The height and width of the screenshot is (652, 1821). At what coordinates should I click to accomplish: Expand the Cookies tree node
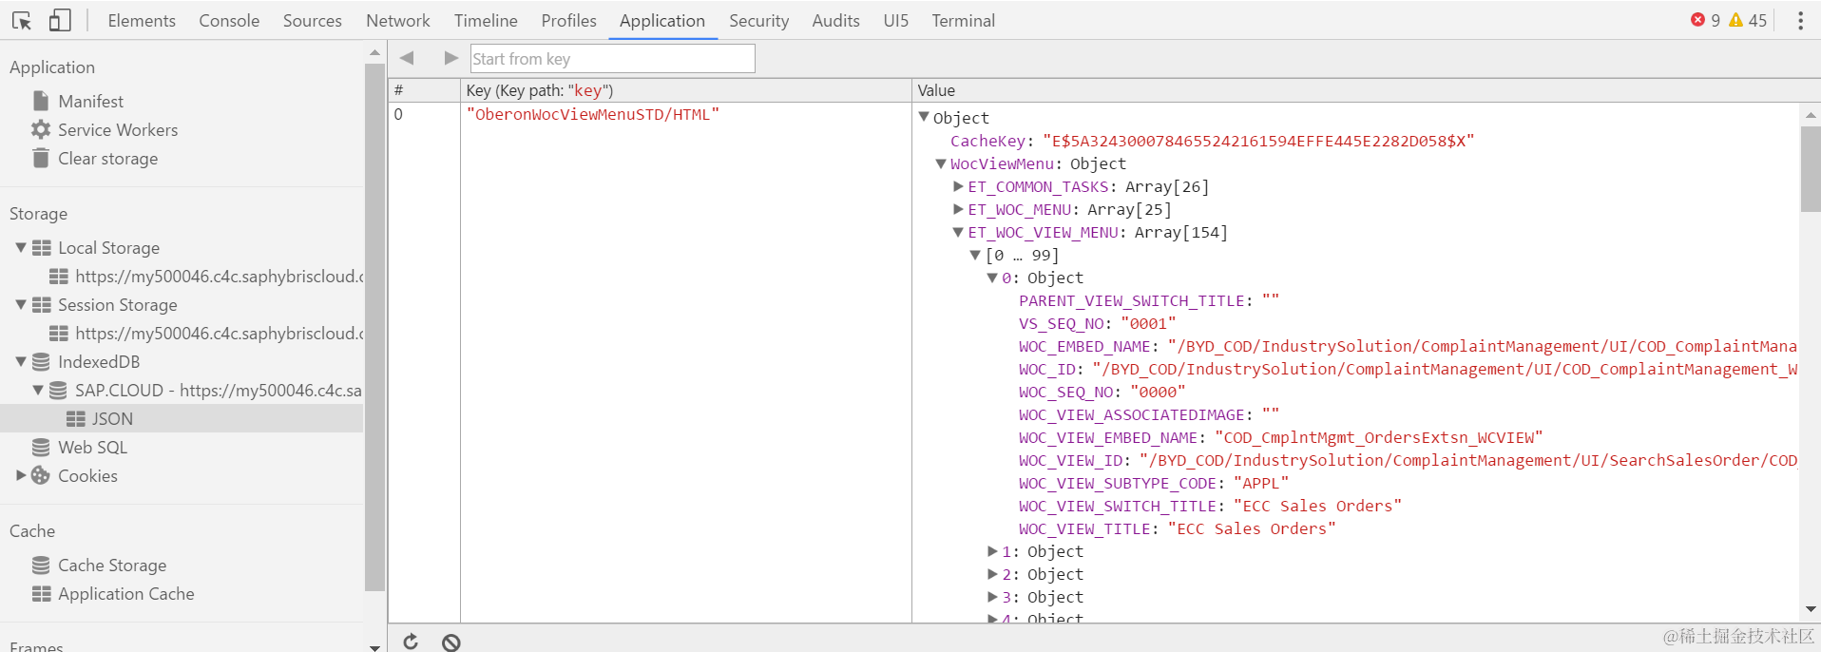21,475
